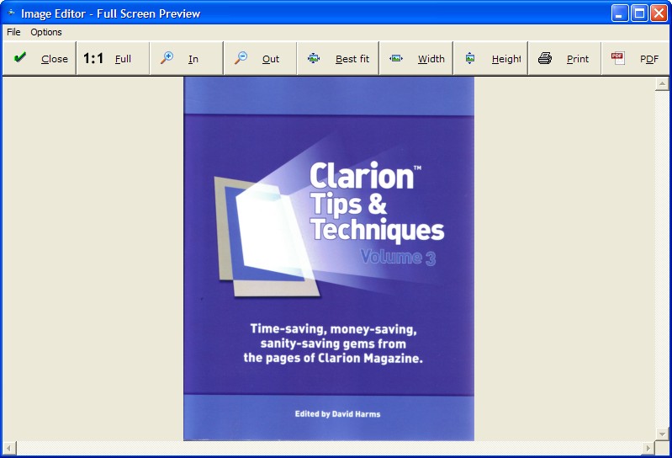Click the horizontal scrollbar left arrow

[9, 448]
